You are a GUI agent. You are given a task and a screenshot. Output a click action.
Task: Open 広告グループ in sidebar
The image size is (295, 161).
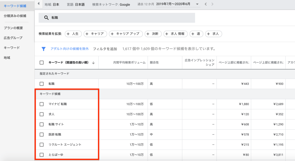[x=13, y=38]
